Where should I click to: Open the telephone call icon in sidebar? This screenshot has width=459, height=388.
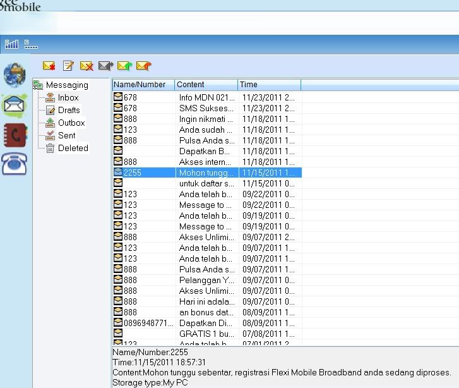(x=15, y=164)
